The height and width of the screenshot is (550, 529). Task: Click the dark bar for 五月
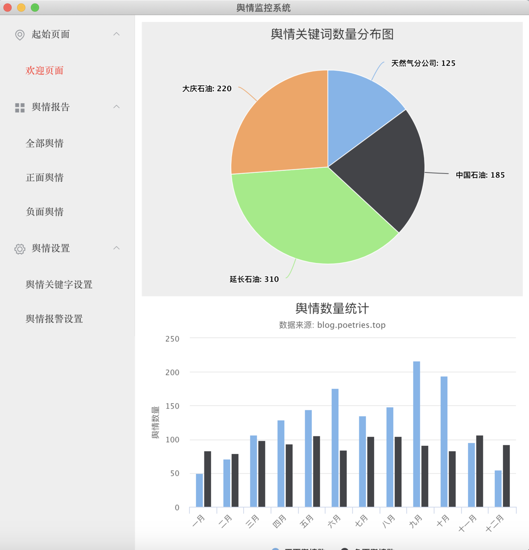click(317, 472)
